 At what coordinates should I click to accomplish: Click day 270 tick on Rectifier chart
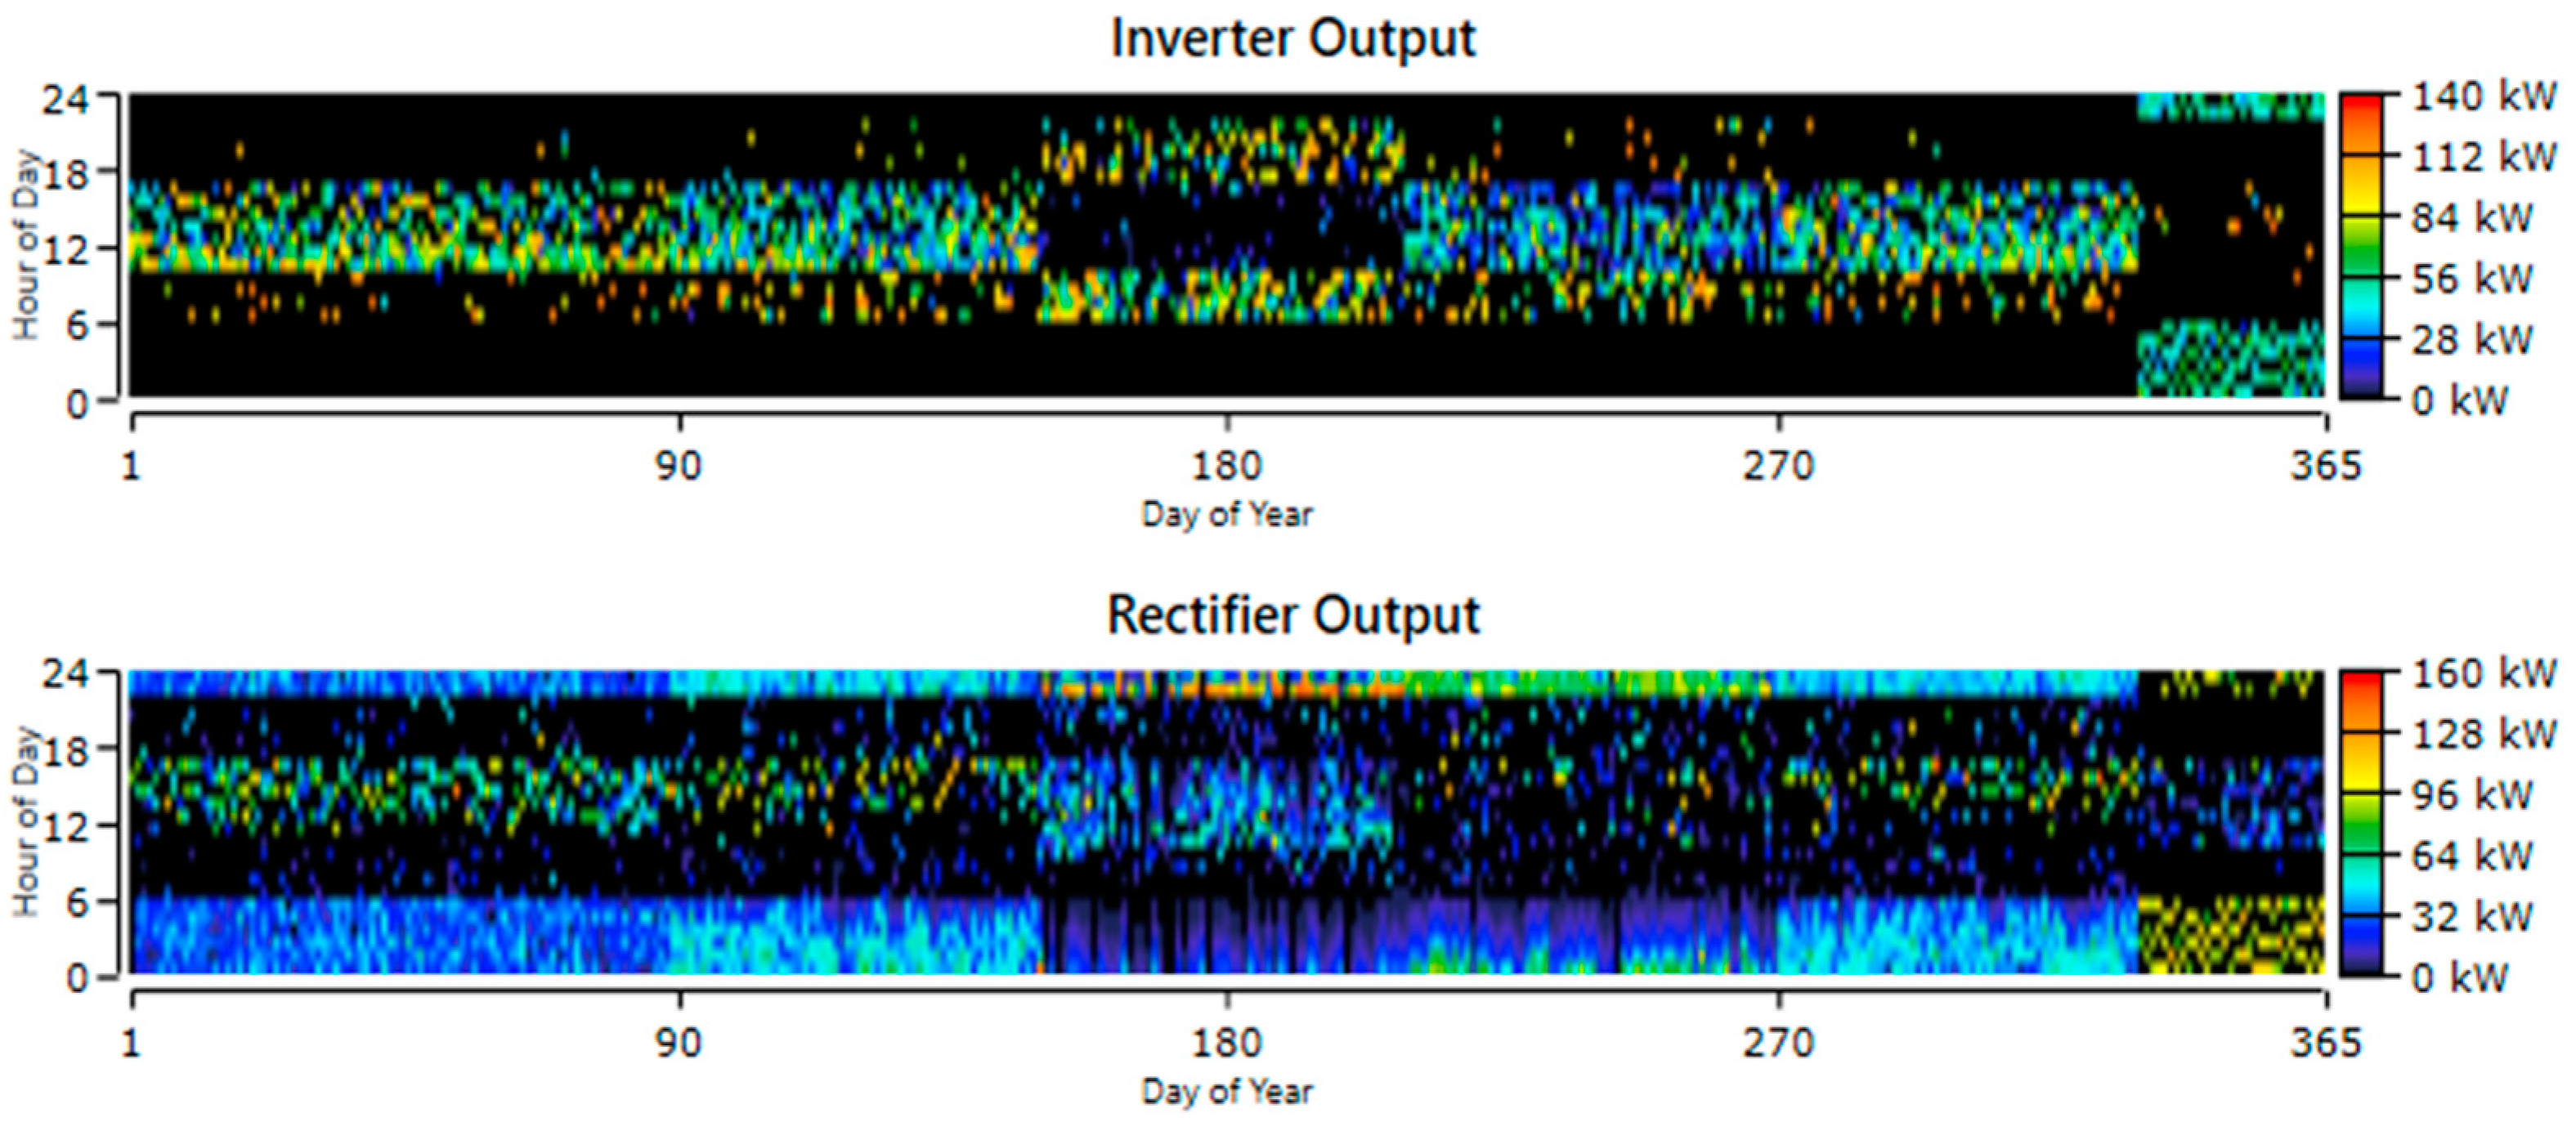coord(1778,1043)
